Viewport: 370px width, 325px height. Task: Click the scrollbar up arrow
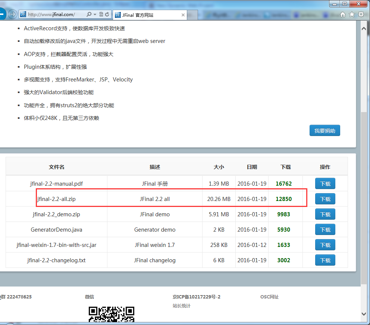tap(364, 29)
